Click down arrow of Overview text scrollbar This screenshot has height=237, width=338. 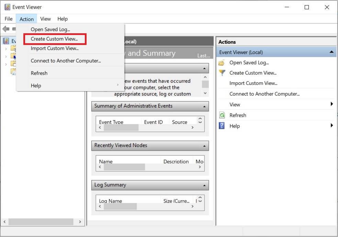coord(205,93)
